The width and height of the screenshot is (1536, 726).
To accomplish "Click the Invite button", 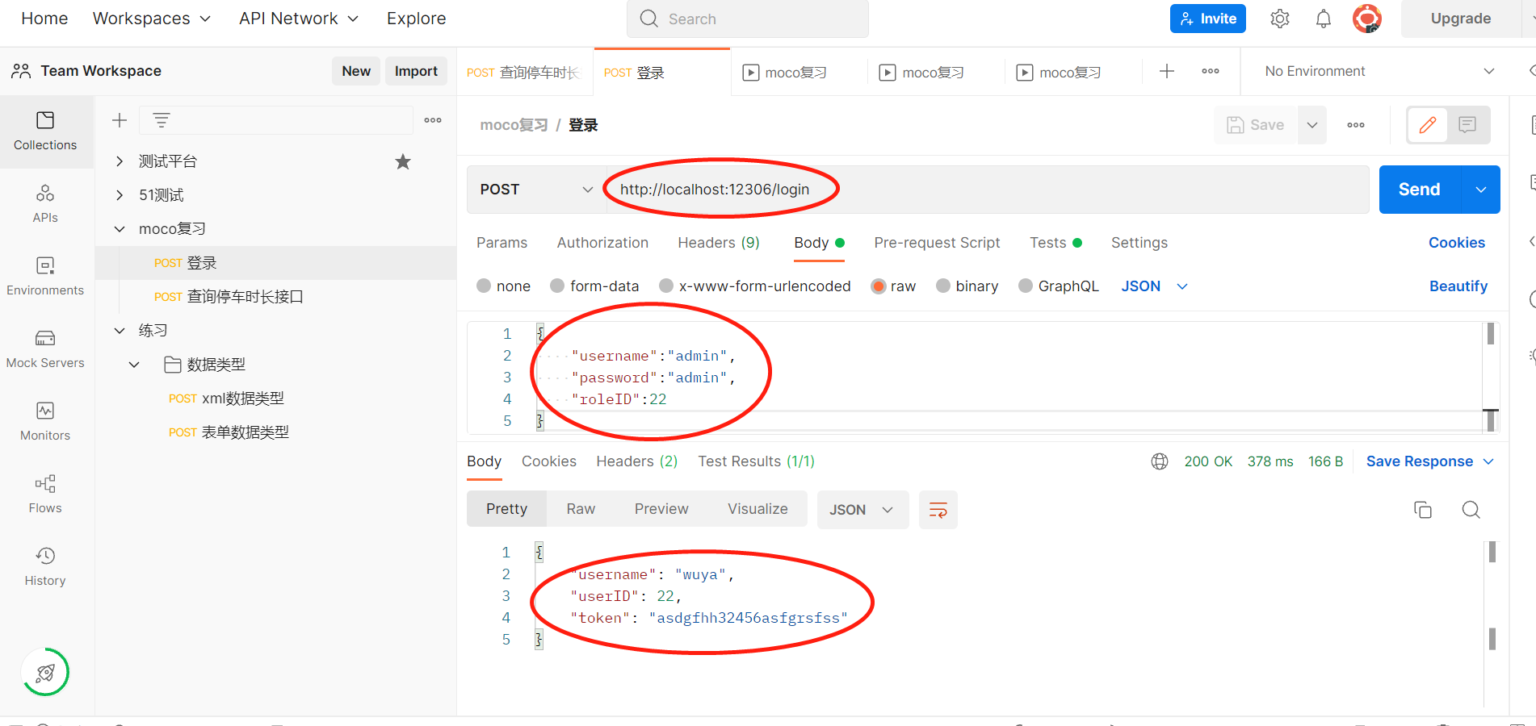I will (x=1207, y=19).
